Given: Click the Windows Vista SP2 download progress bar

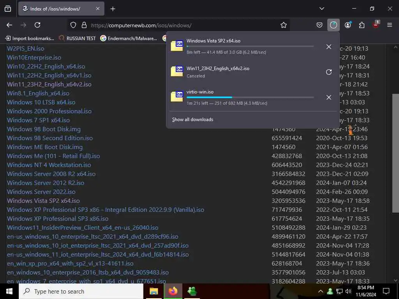Looking at the screenshot, I should pos(250,47).
